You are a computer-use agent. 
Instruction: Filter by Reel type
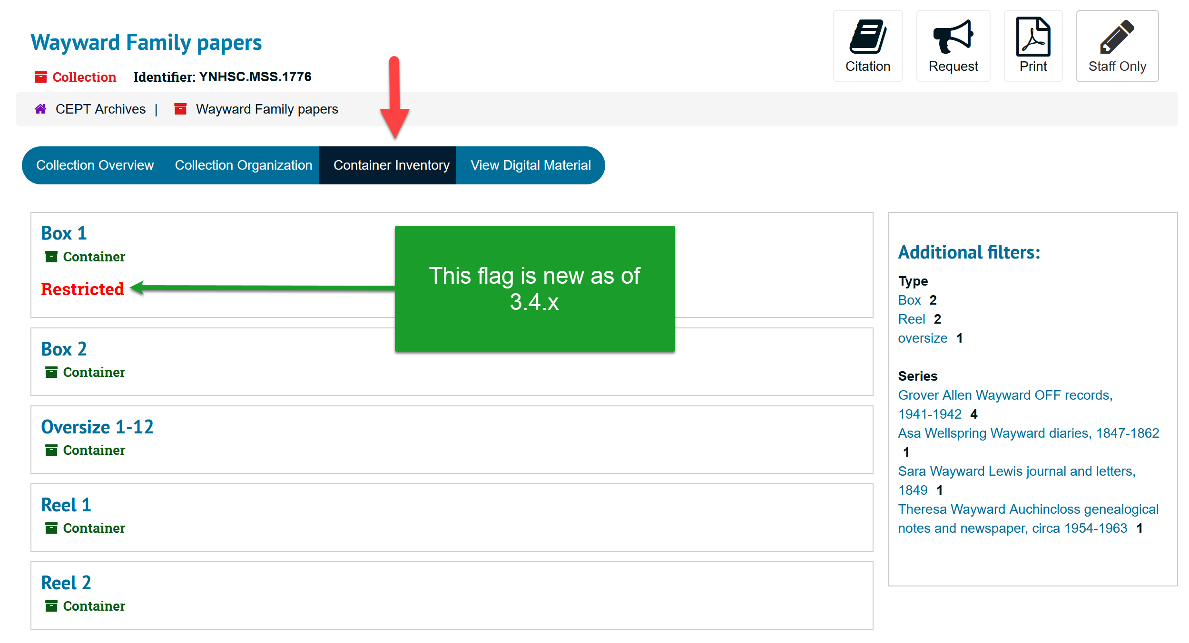coord(911,319)
